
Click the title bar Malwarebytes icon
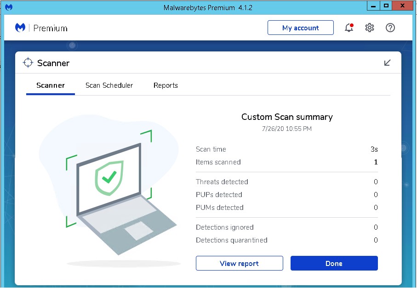tap(9, 7)
